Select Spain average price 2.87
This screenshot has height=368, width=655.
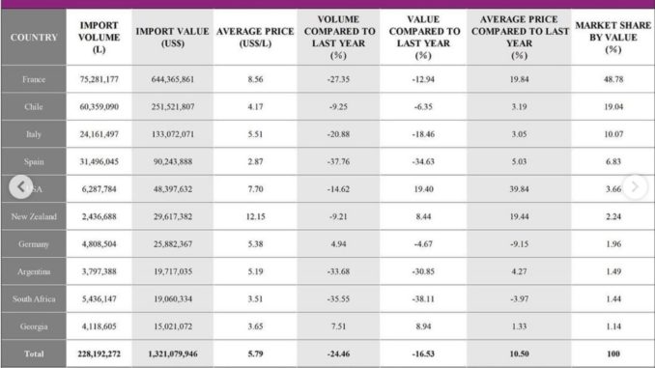tap(255, 161)
